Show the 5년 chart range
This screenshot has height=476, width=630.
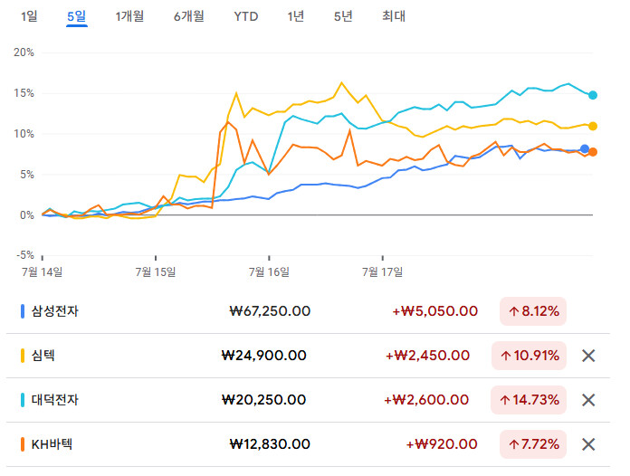(x=343, y=15)
